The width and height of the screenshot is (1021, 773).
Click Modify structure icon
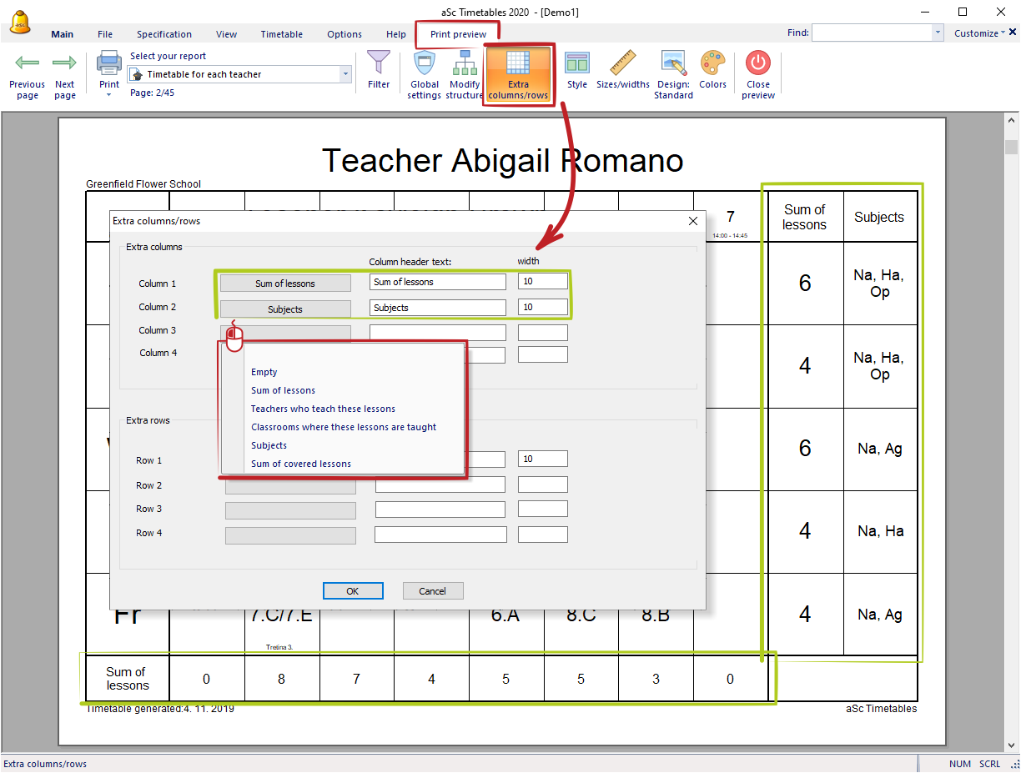coord(464,63)
